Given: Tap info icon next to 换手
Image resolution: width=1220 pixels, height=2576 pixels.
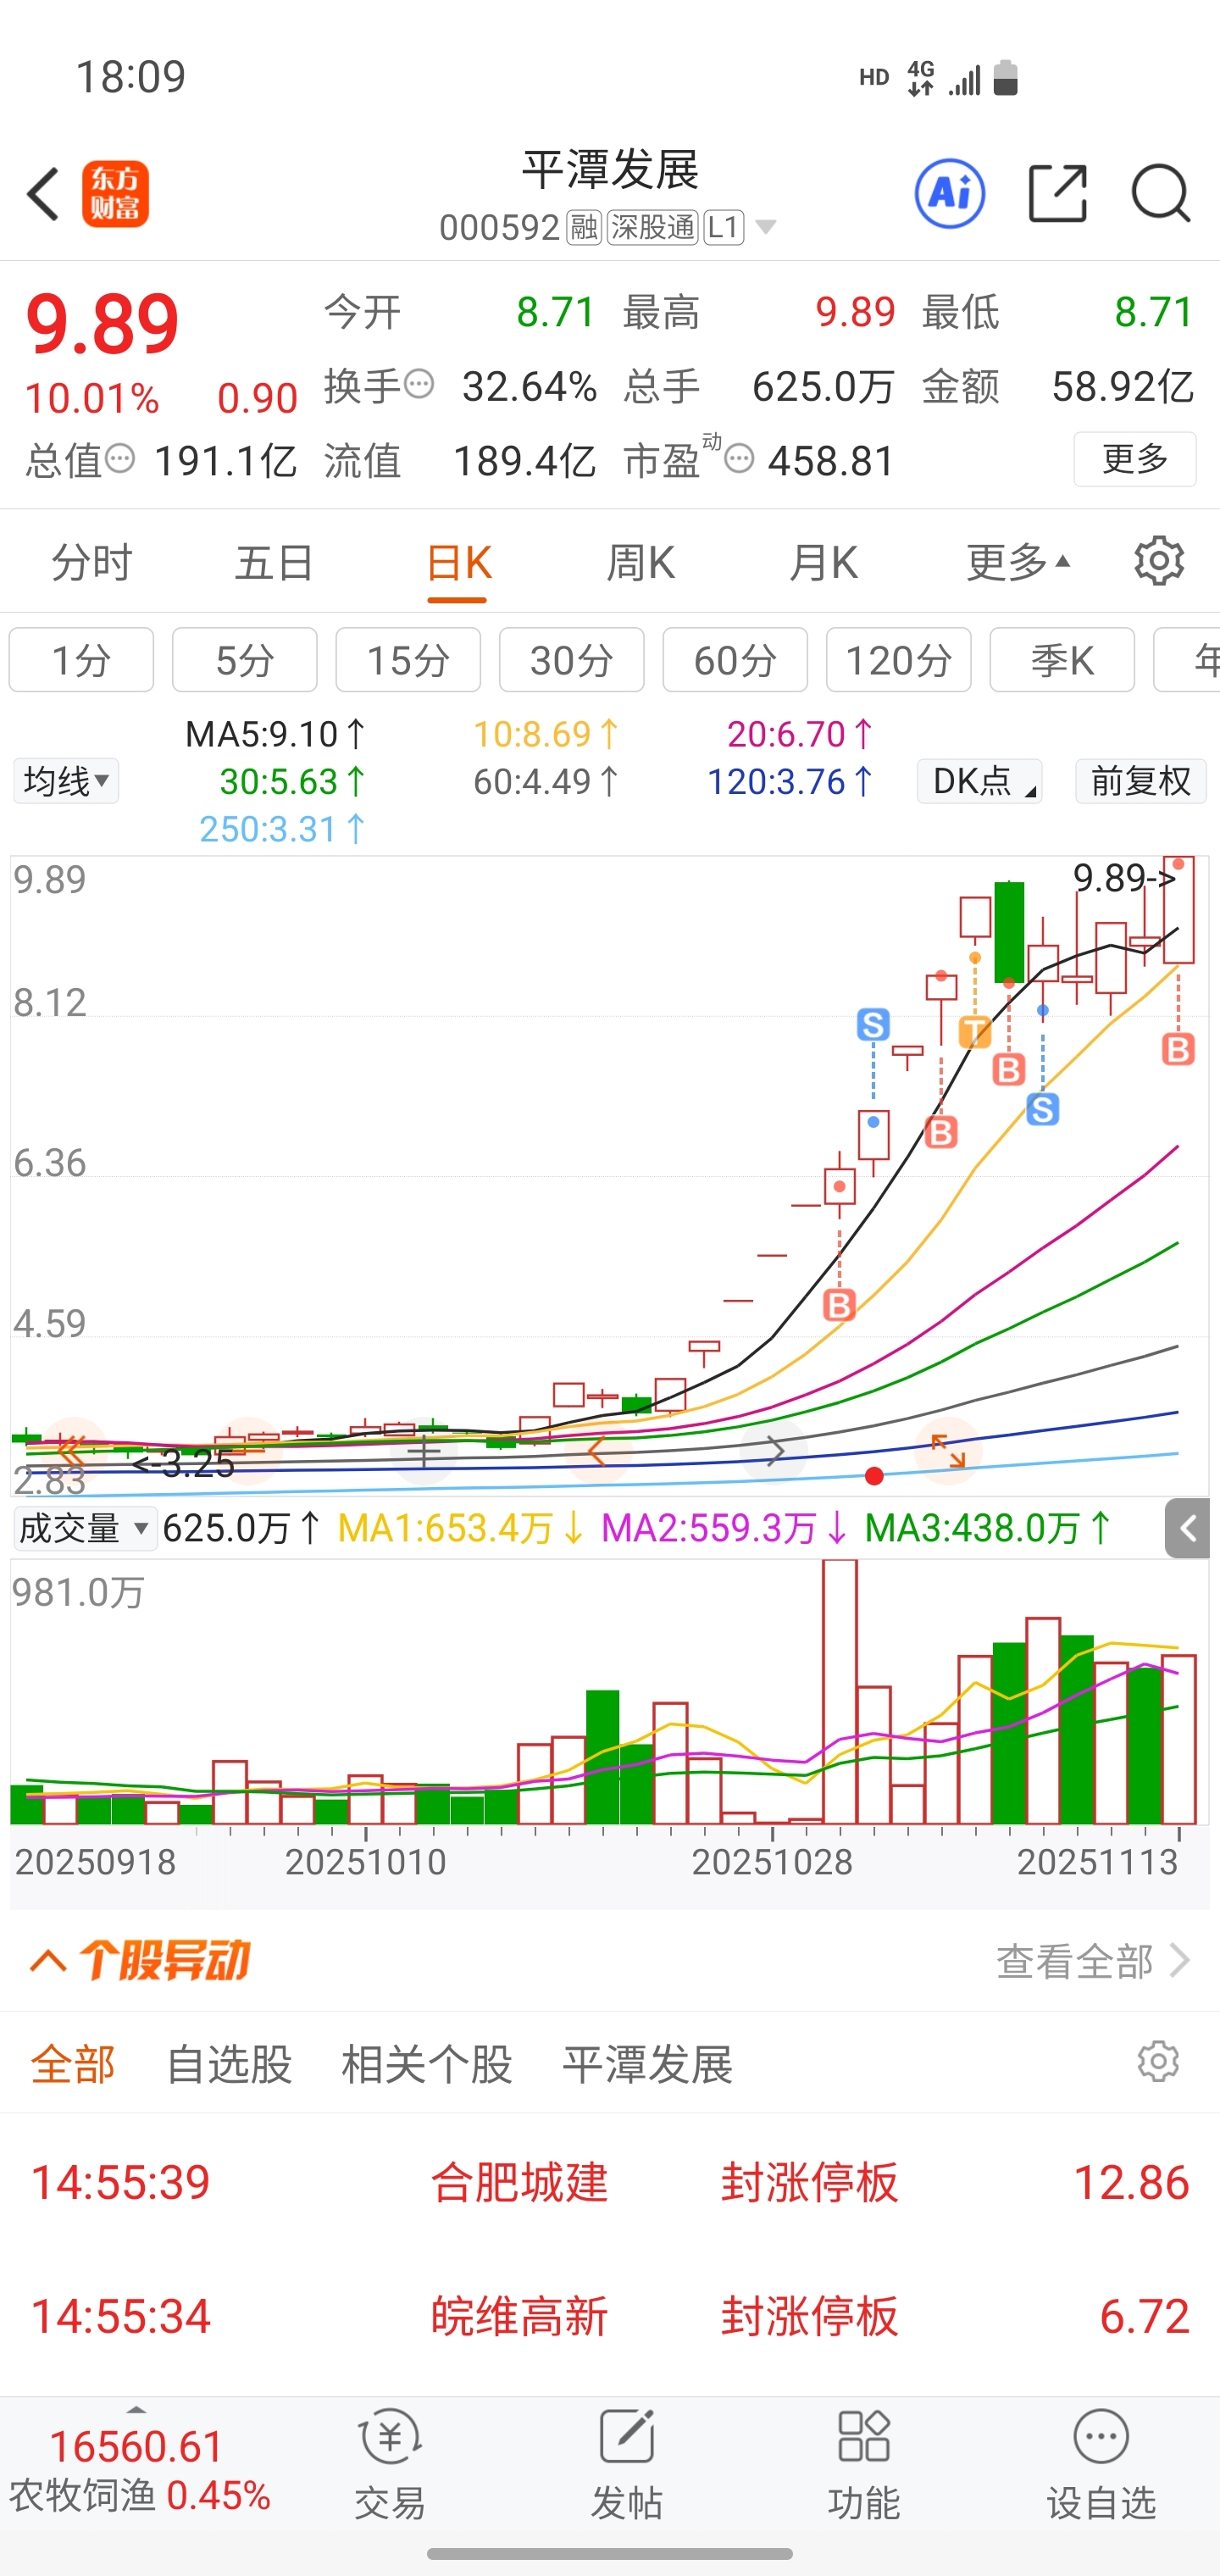Looking at the screenshot, I should coord(419,383).
